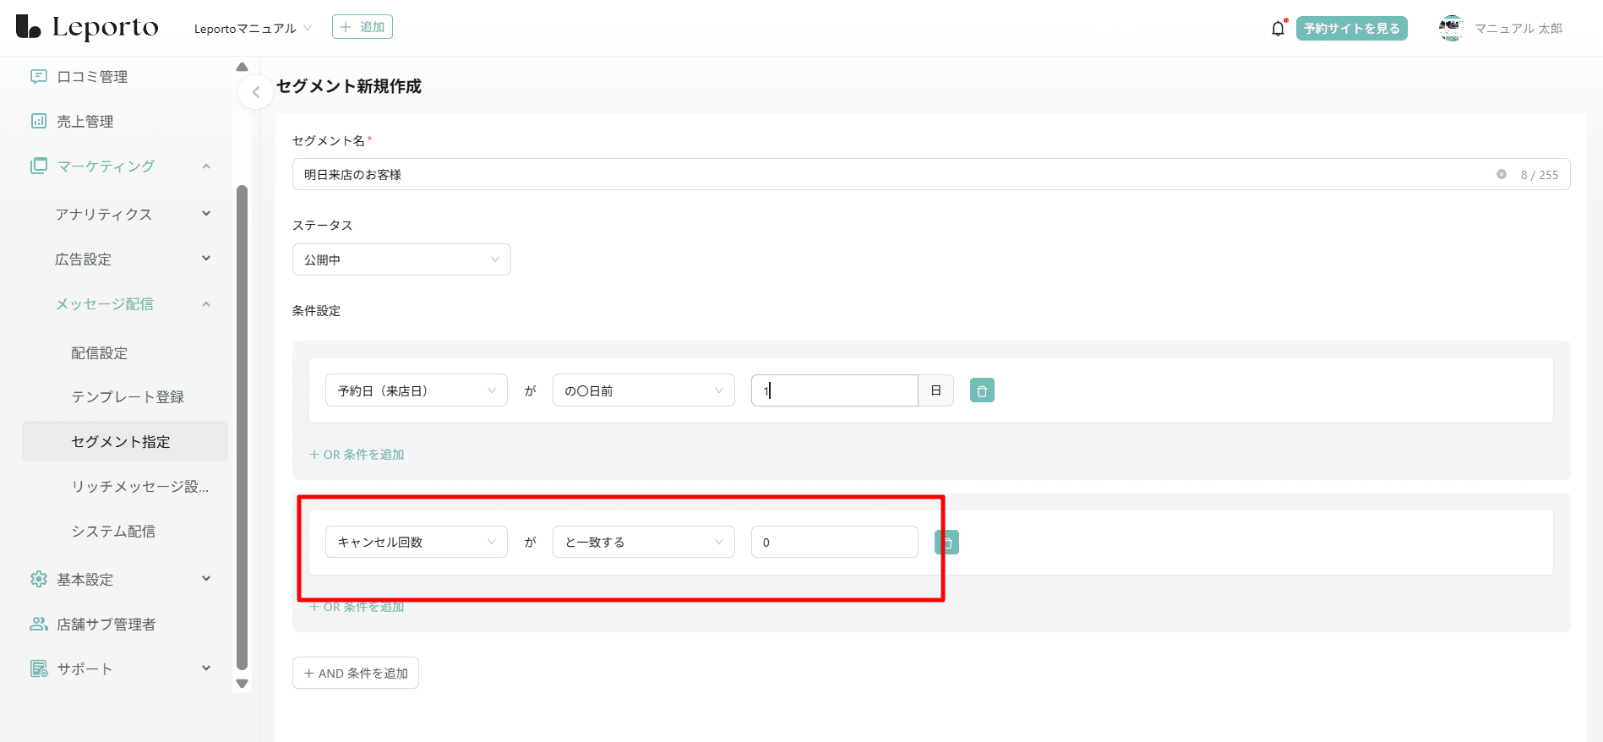
Task: Open 売上管理 from the sidebar
Action: click(x=85, y=122)
